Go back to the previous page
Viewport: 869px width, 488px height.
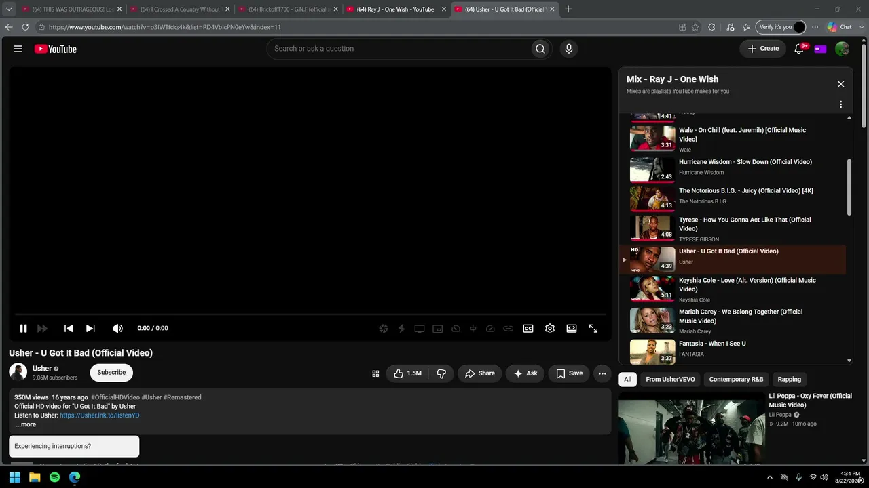9,27
